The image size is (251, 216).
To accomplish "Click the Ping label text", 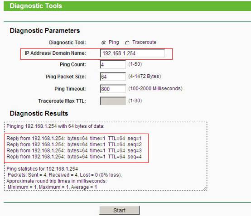I will [114, 42].
